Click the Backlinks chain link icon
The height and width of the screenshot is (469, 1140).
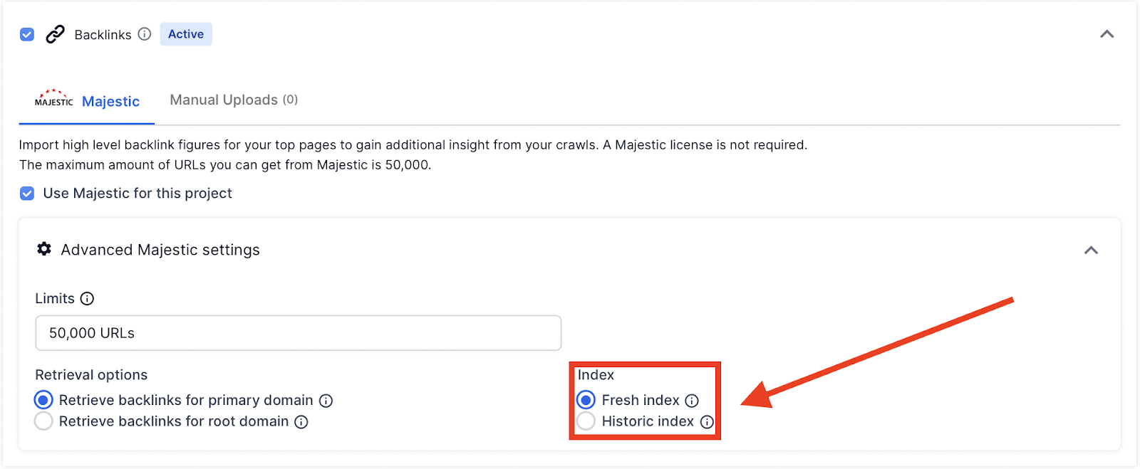55,34
